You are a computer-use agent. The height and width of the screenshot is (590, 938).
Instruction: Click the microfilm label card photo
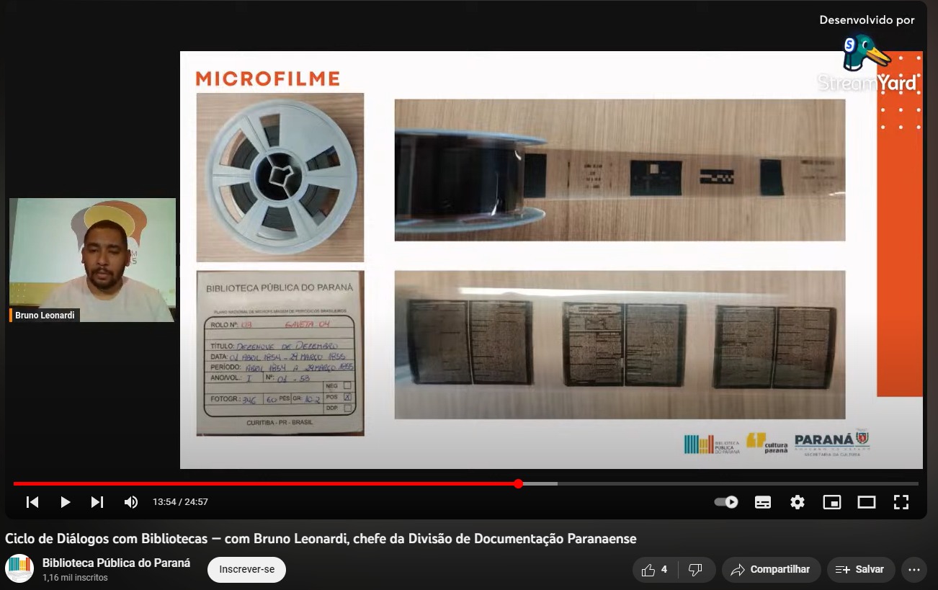point(280,353)
